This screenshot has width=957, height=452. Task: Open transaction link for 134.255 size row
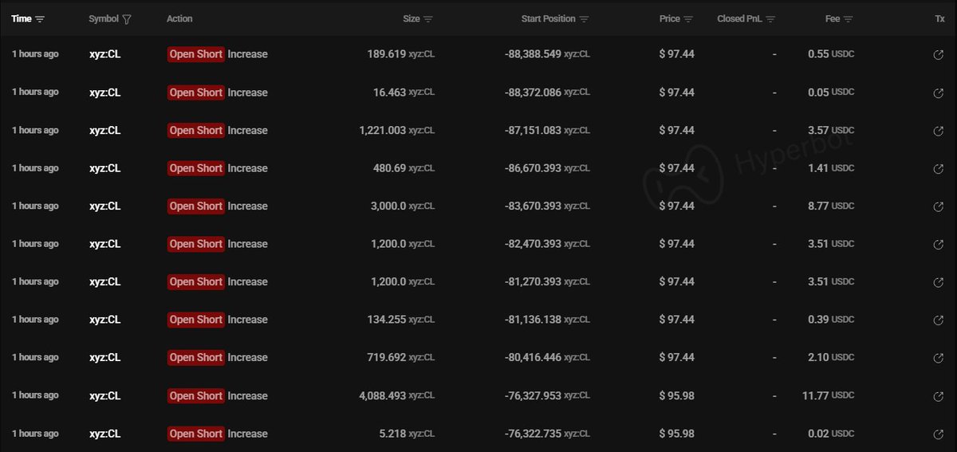939,320
